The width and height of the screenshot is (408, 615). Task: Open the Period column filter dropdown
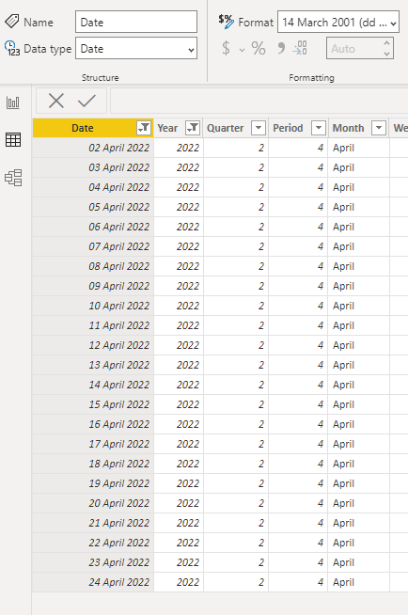319,128
